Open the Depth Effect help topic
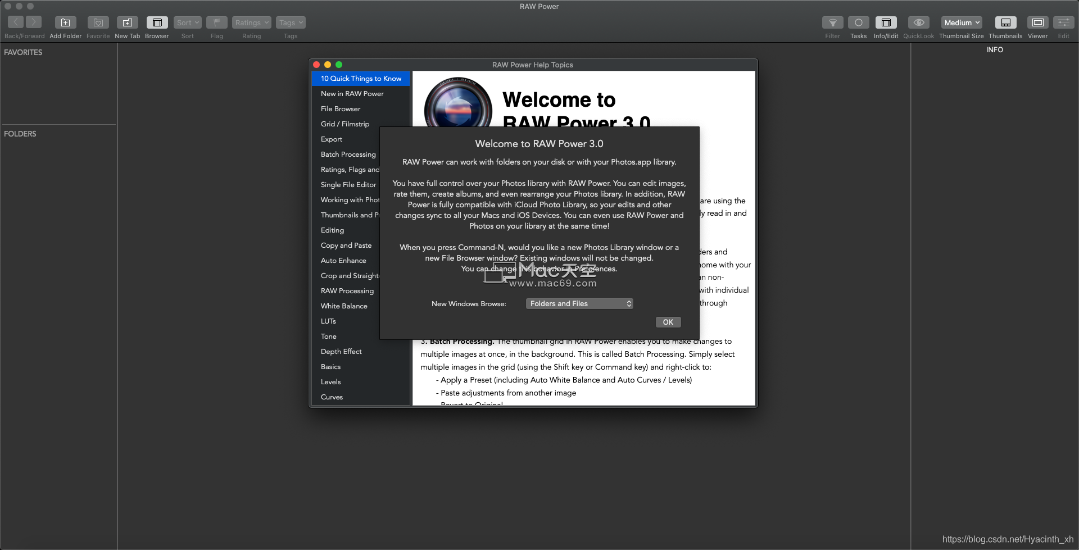 coord(341,352)
